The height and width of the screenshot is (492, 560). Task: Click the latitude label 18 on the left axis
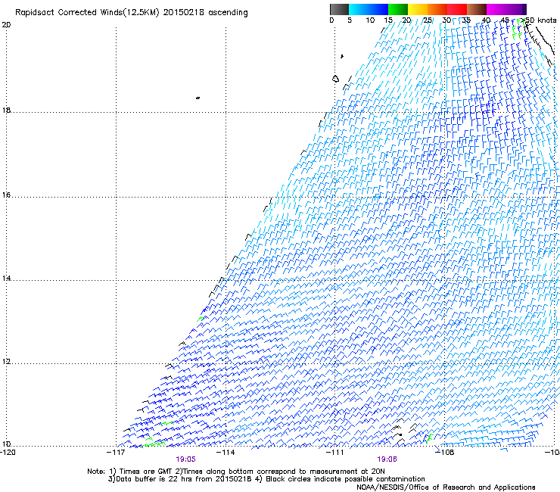6,110
